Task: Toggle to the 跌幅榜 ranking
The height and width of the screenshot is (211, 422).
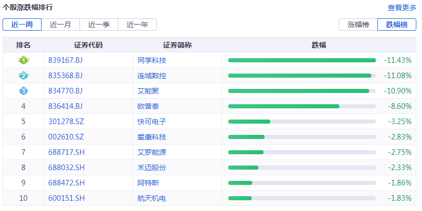Action: coord(396,25)
